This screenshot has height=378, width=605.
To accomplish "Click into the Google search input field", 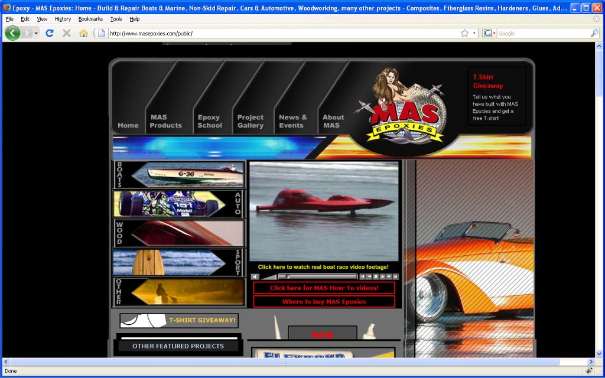I will point(542,33).
